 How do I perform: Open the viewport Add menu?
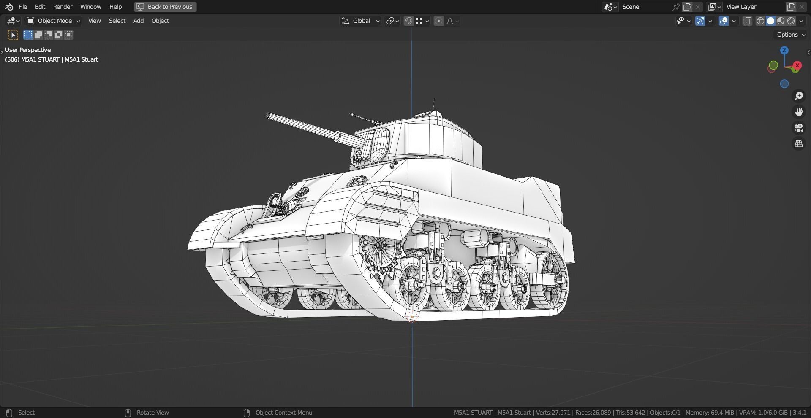(x=139, y=21)
